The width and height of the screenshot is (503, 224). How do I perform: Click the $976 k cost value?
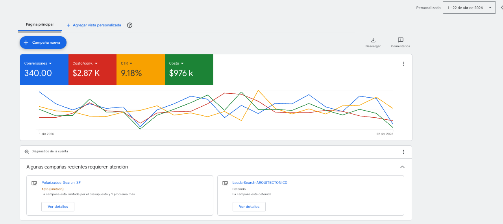[x=181, y=73]
